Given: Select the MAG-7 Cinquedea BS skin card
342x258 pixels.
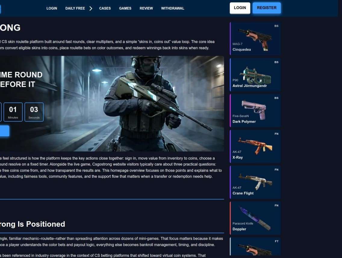Looking at the screenshot, I should (255, 39).
